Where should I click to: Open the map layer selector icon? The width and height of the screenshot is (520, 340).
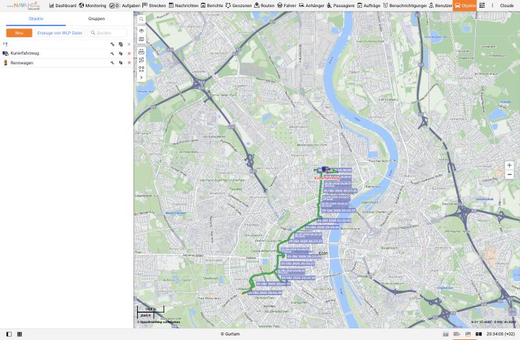click(141, 39)
